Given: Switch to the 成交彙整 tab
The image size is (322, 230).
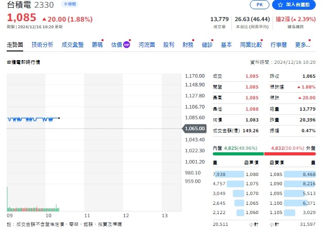Looking at the screenshot, I should pyautogui.click(x=73, y=45).
